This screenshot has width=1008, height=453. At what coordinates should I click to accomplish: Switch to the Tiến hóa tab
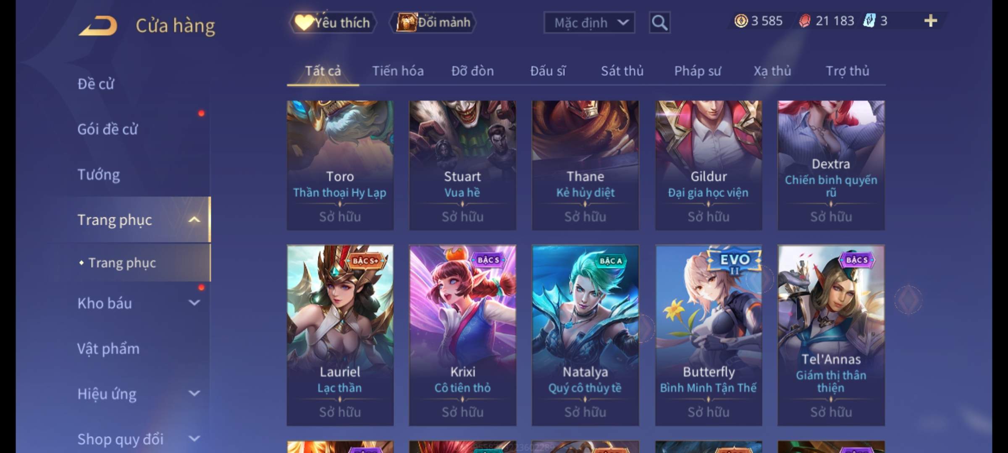(398, 71)
